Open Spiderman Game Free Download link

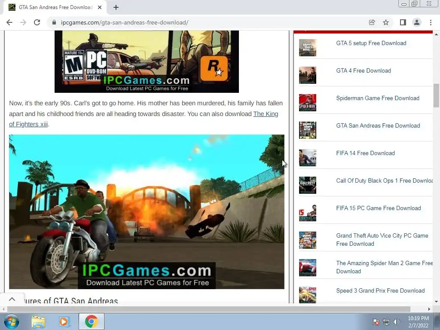coord(378,98)
